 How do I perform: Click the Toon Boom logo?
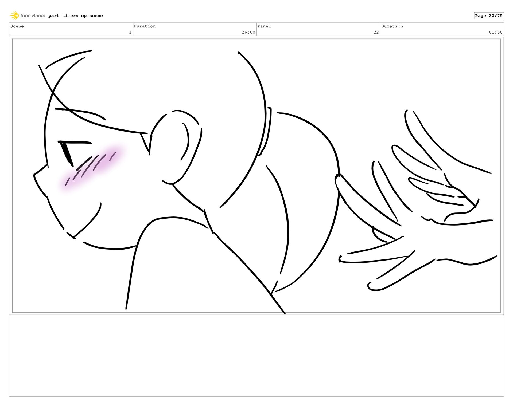click(x=28, y=15)
